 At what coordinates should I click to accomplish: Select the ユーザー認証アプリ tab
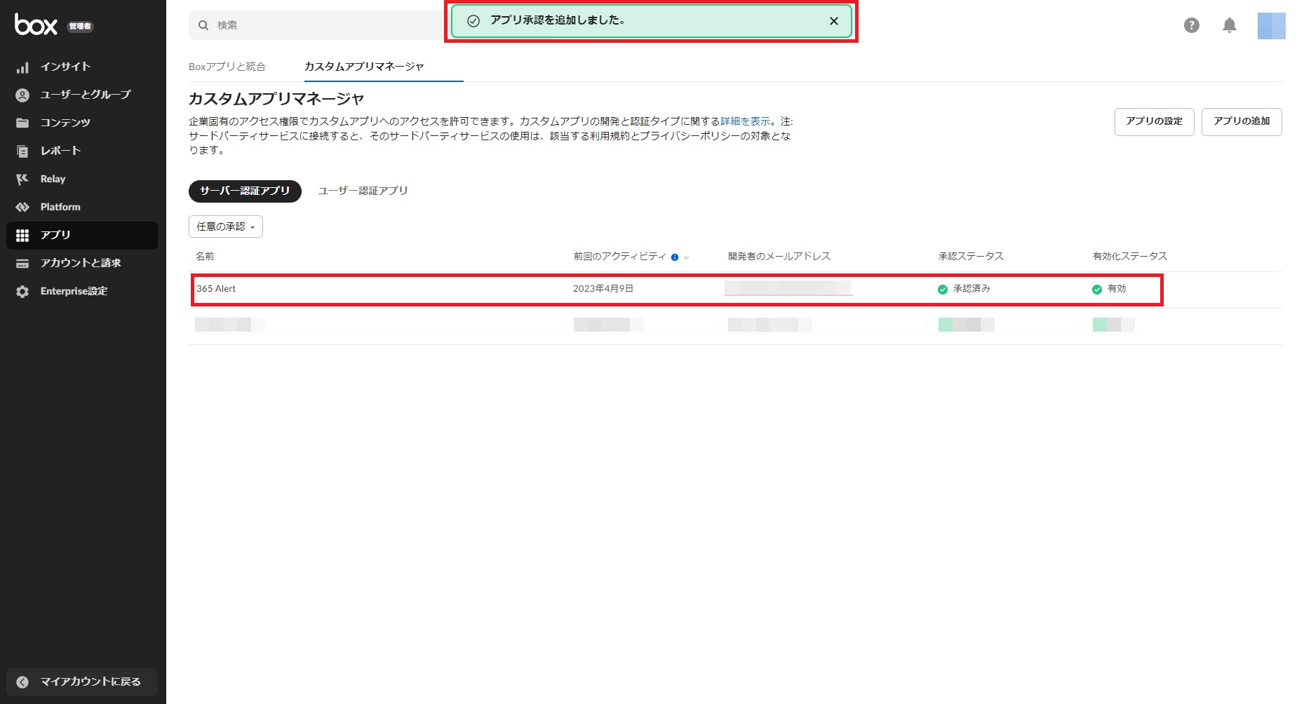363,191
